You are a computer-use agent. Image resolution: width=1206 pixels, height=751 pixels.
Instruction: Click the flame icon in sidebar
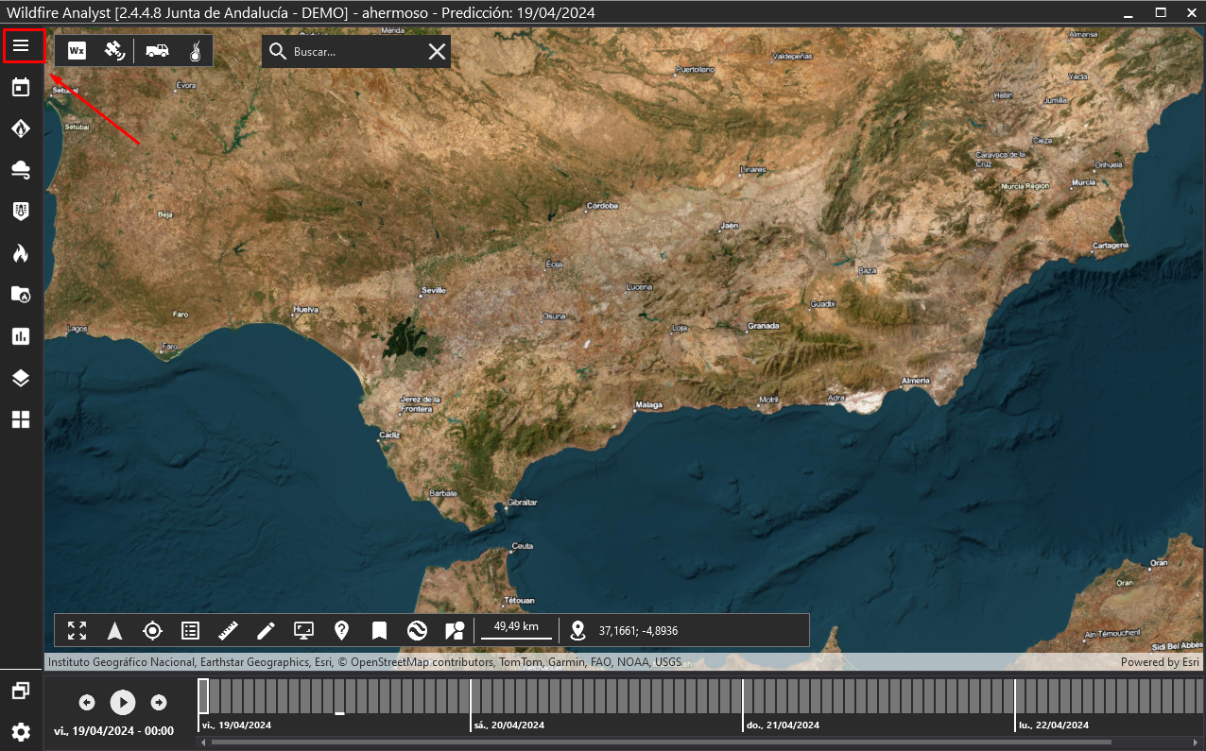[21, 252]
